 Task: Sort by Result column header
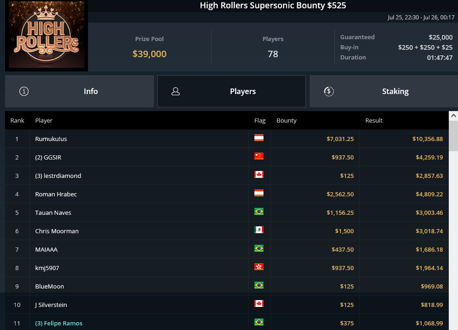click(x=374, y=120)
